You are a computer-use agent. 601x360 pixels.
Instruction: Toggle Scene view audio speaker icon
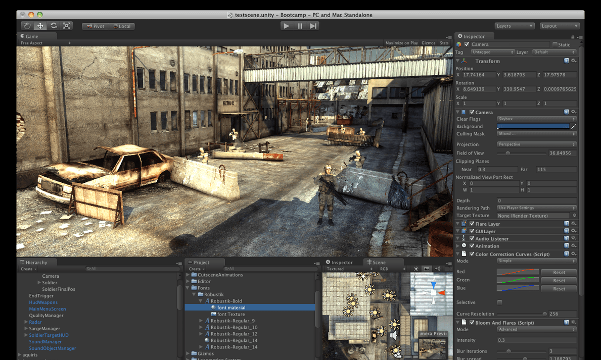coord(437,269)
